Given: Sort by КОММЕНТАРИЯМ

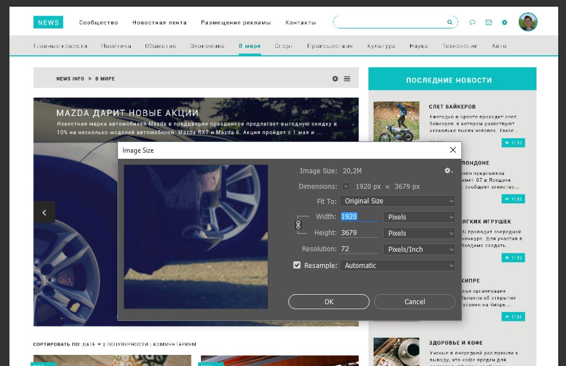Looking at the screenshot, I should pyautogui.click(x=175, y=344).
